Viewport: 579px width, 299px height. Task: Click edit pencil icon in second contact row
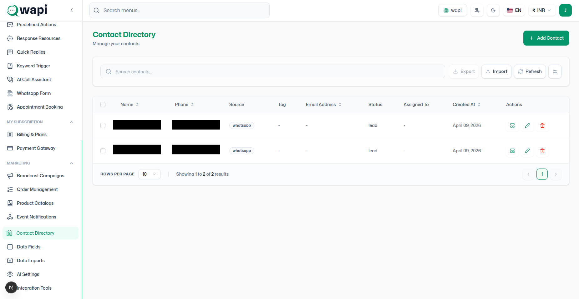527,151
